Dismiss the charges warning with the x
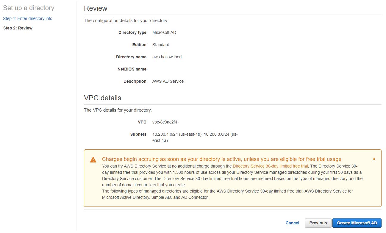386x233 pixels. pos(374,159)
